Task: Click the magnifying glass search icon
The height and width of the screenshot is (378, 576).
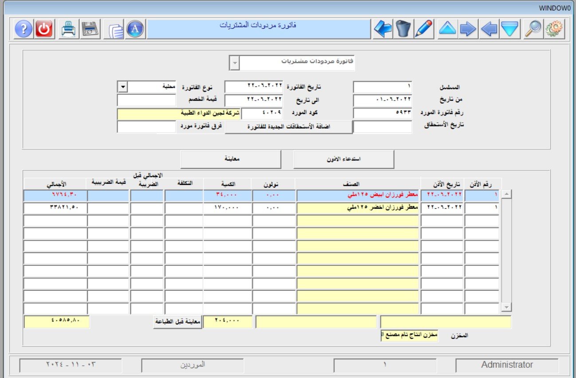Action: [533, 29]
